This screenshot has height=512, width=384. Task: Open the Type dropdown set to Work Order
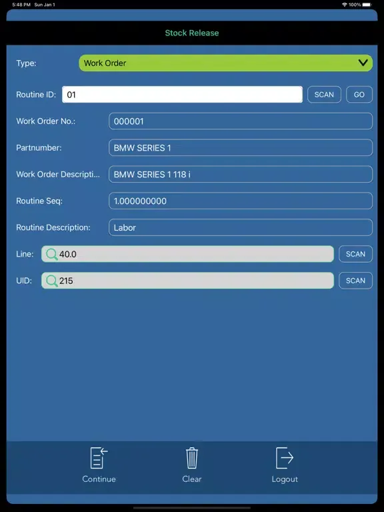coord(225,63)
